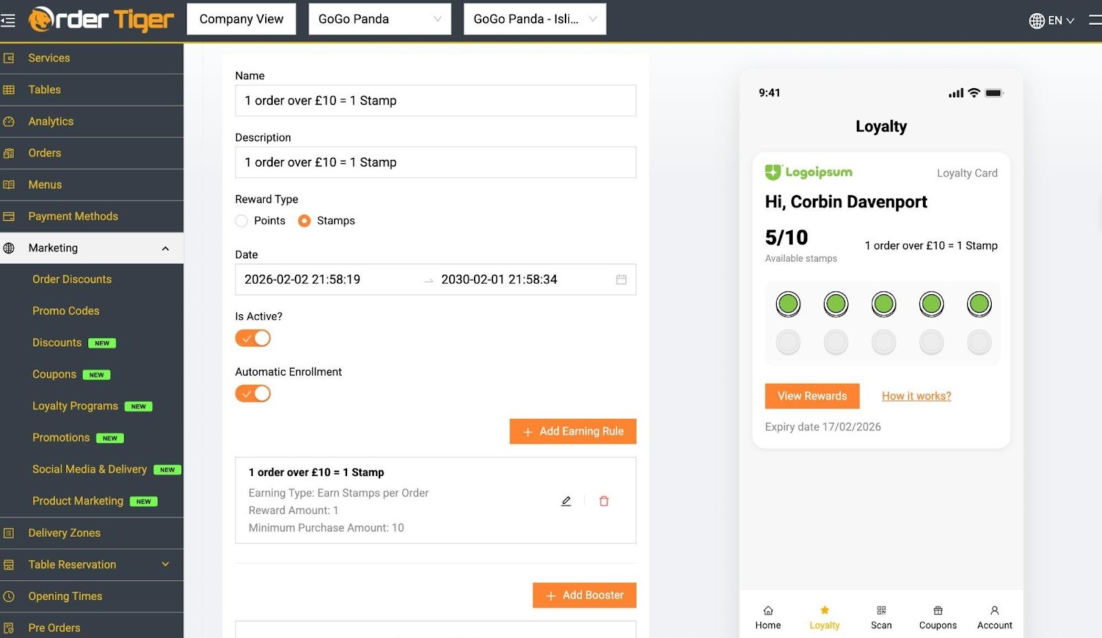
Task: Click the Opening Times clock icon
Action: tap(9, 596)
